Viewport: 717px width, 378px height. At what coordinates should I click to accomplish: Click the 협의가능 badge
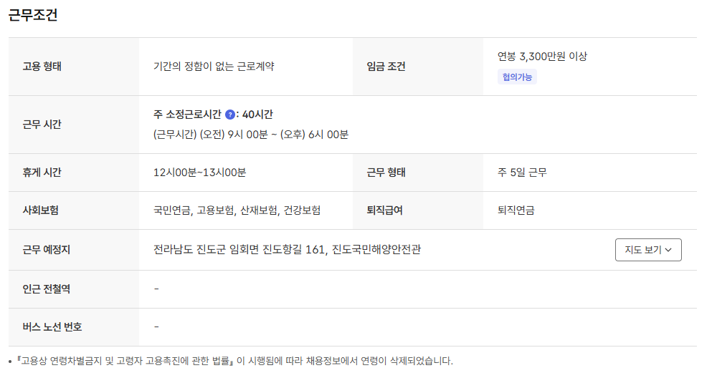click(517, 77)
